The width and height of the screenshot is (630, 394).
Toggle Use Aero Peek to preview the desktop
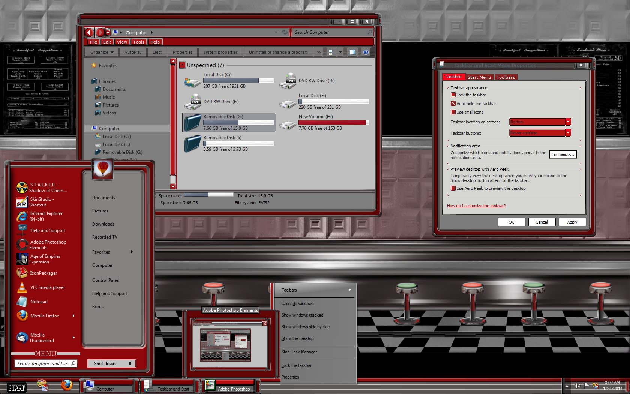[453, 188]
